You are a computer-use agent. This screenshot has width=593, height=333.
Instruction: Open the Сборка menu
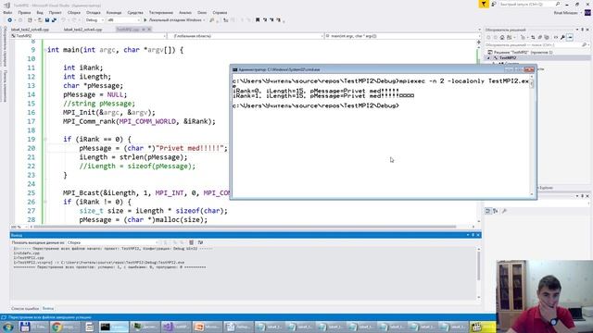(74, 12)
